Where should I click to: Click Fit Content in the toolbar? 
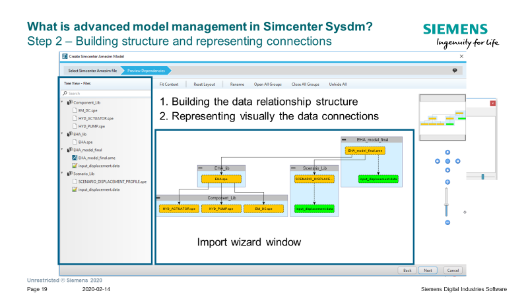tap(169, 84)
